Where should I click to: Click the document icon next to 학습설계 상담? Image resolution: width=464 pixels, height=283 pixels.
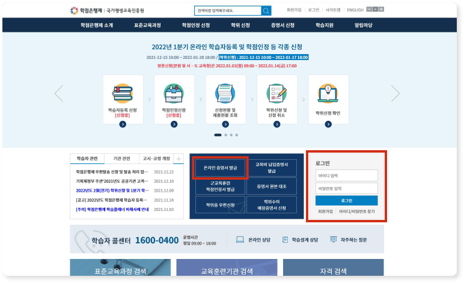[285, 240]
